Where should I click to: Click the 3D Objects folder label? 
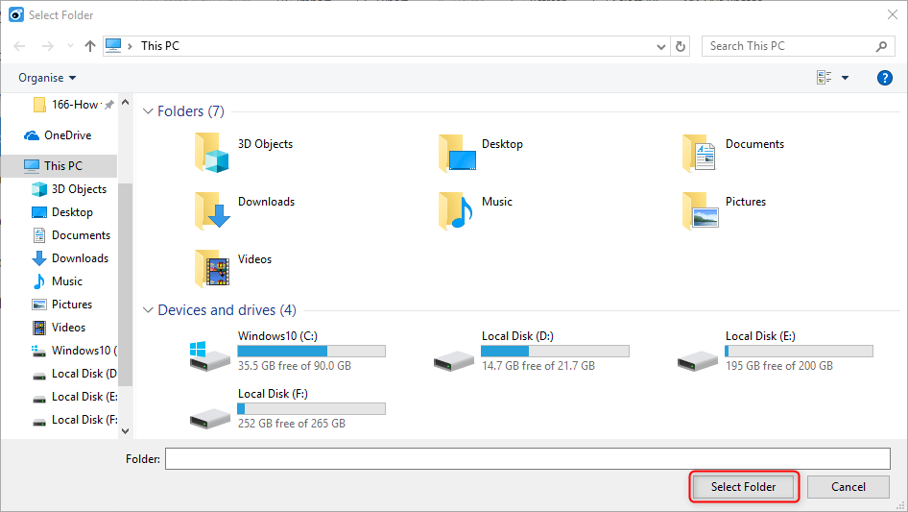click(x=265, y=144)
